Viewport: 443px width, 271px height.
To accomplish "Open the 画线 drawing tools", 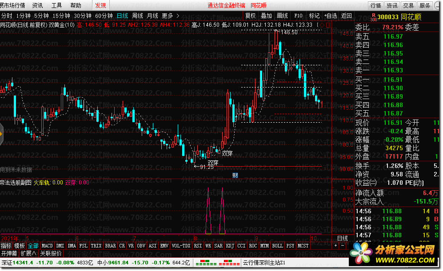I will click(282, 16).
